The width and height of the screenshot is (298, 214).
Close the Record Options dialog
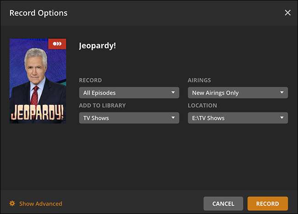287,13
